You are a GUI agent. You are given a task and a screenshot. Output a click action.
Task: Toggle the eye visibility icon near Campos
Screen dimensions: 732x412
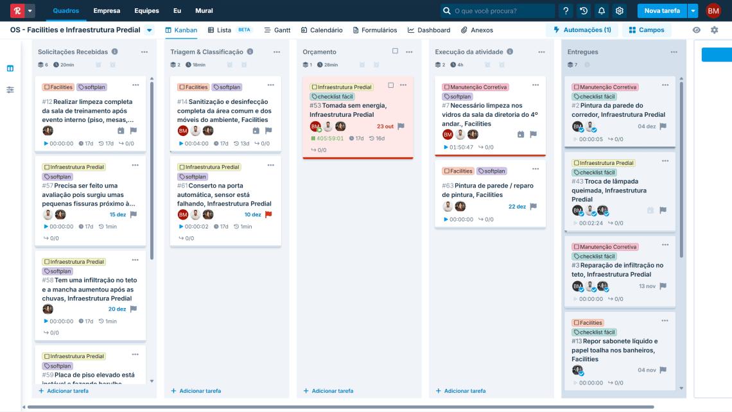coord(697,30)
